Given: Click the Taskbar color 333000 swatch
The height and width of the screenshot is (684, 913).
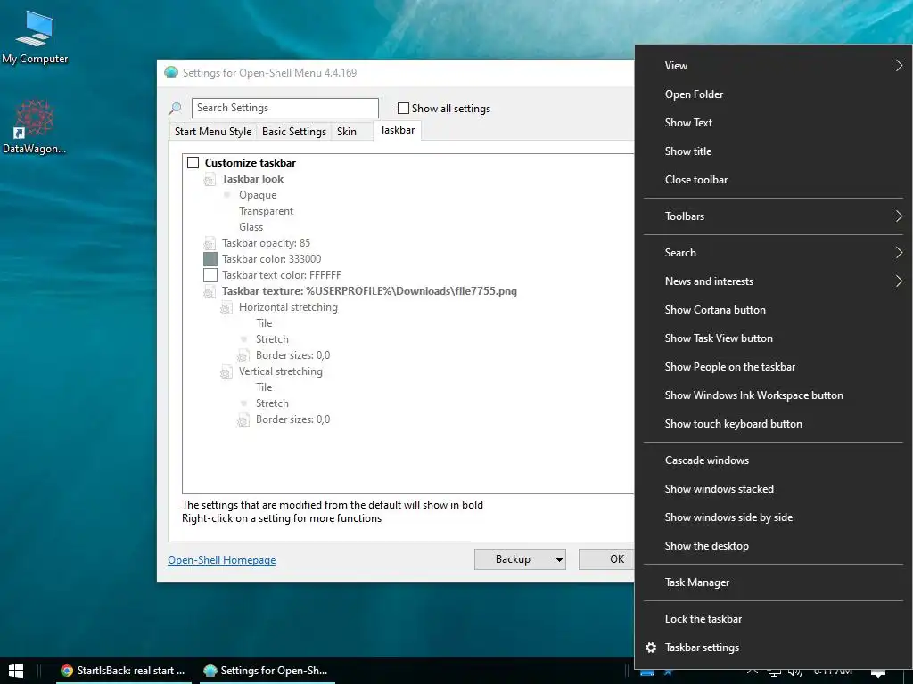Looking at the screenshot, I should pyautogui.click(x=210, y=259).
